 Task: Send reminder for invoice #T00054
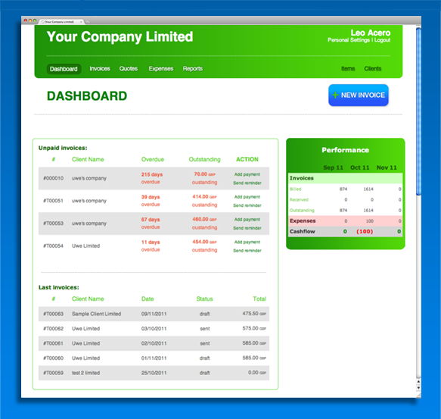(x=247, y=251)
